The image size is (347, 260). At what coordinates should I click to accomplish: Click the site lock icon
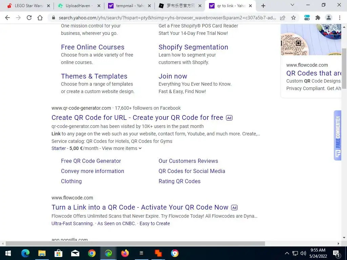coord(53,18)
